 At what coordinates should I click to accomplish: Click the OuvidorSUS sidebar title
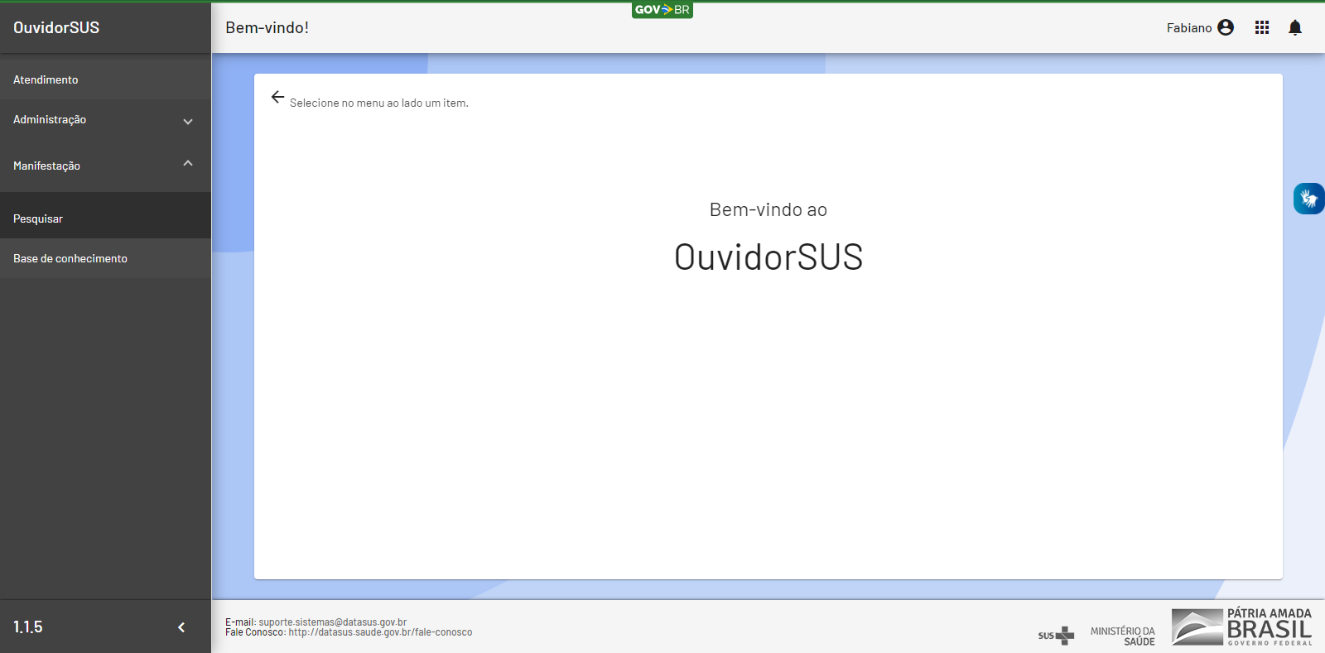(56, 28)
